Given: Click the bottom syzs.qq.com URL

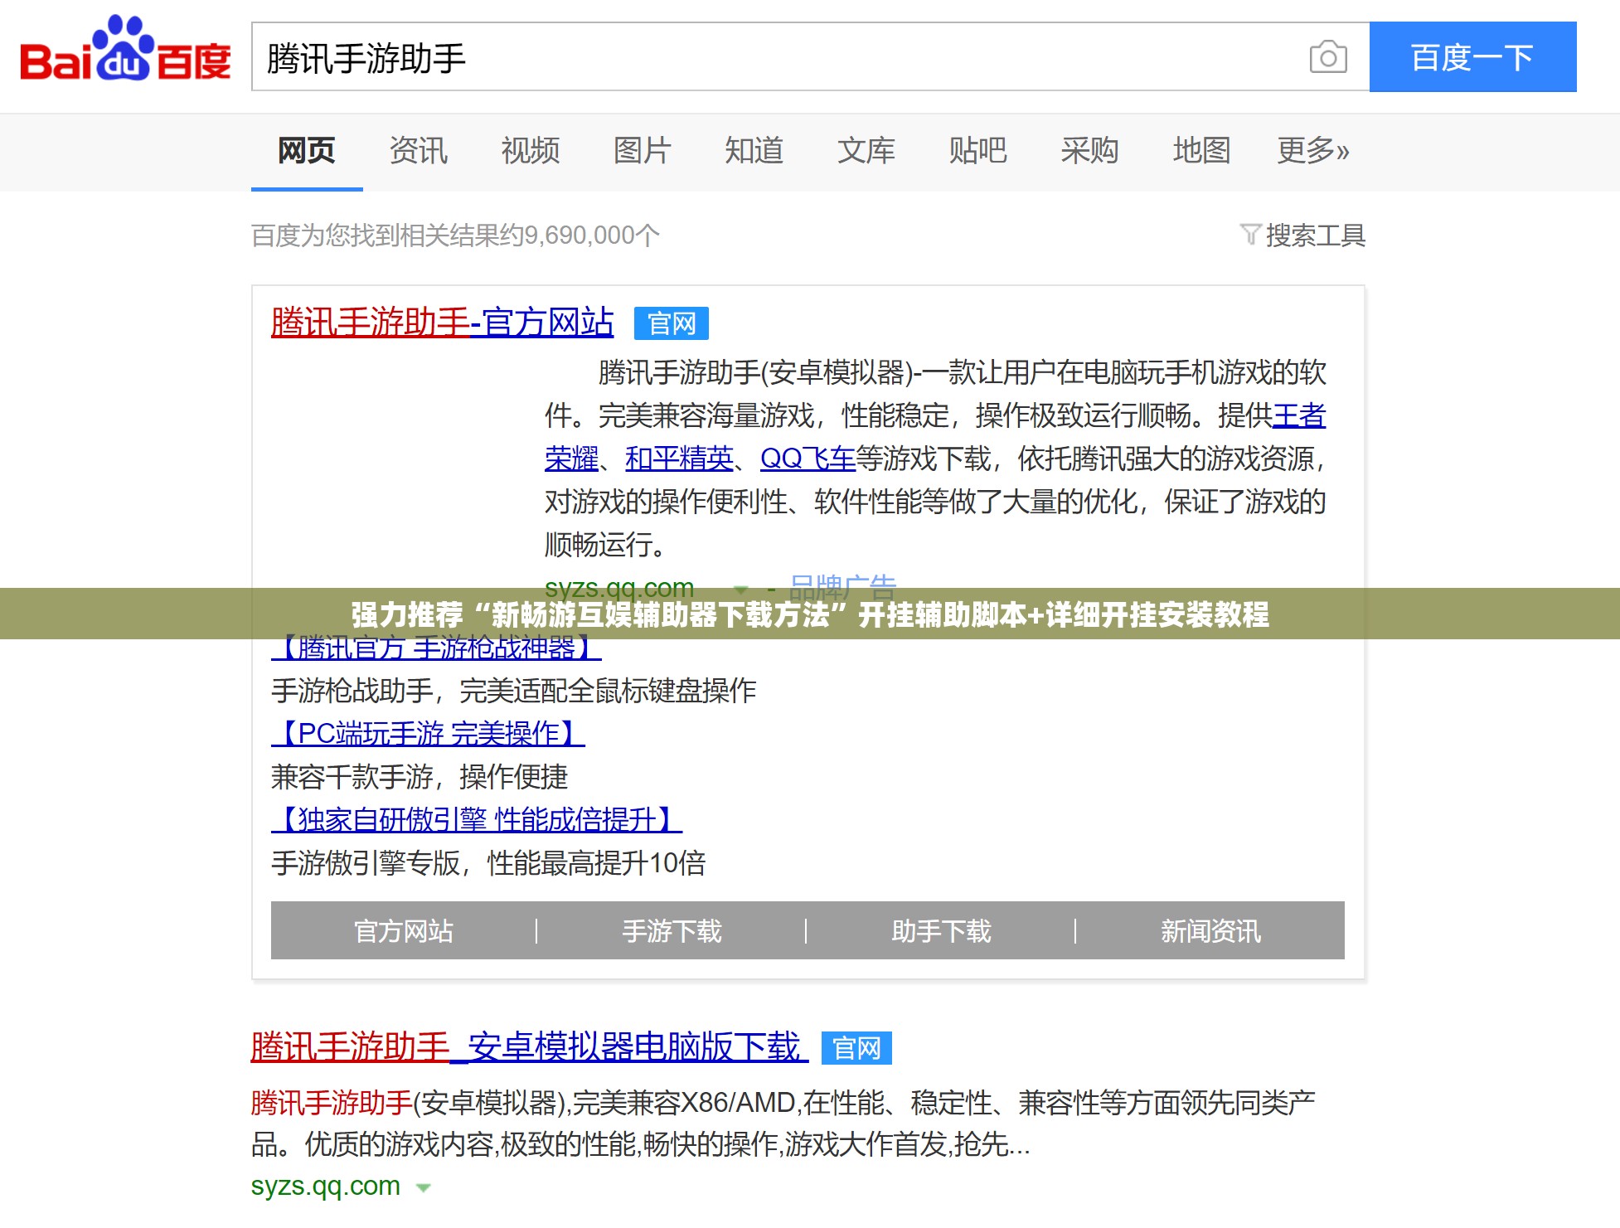Looking at the screenshot, I should click(x=326, y=1187).
